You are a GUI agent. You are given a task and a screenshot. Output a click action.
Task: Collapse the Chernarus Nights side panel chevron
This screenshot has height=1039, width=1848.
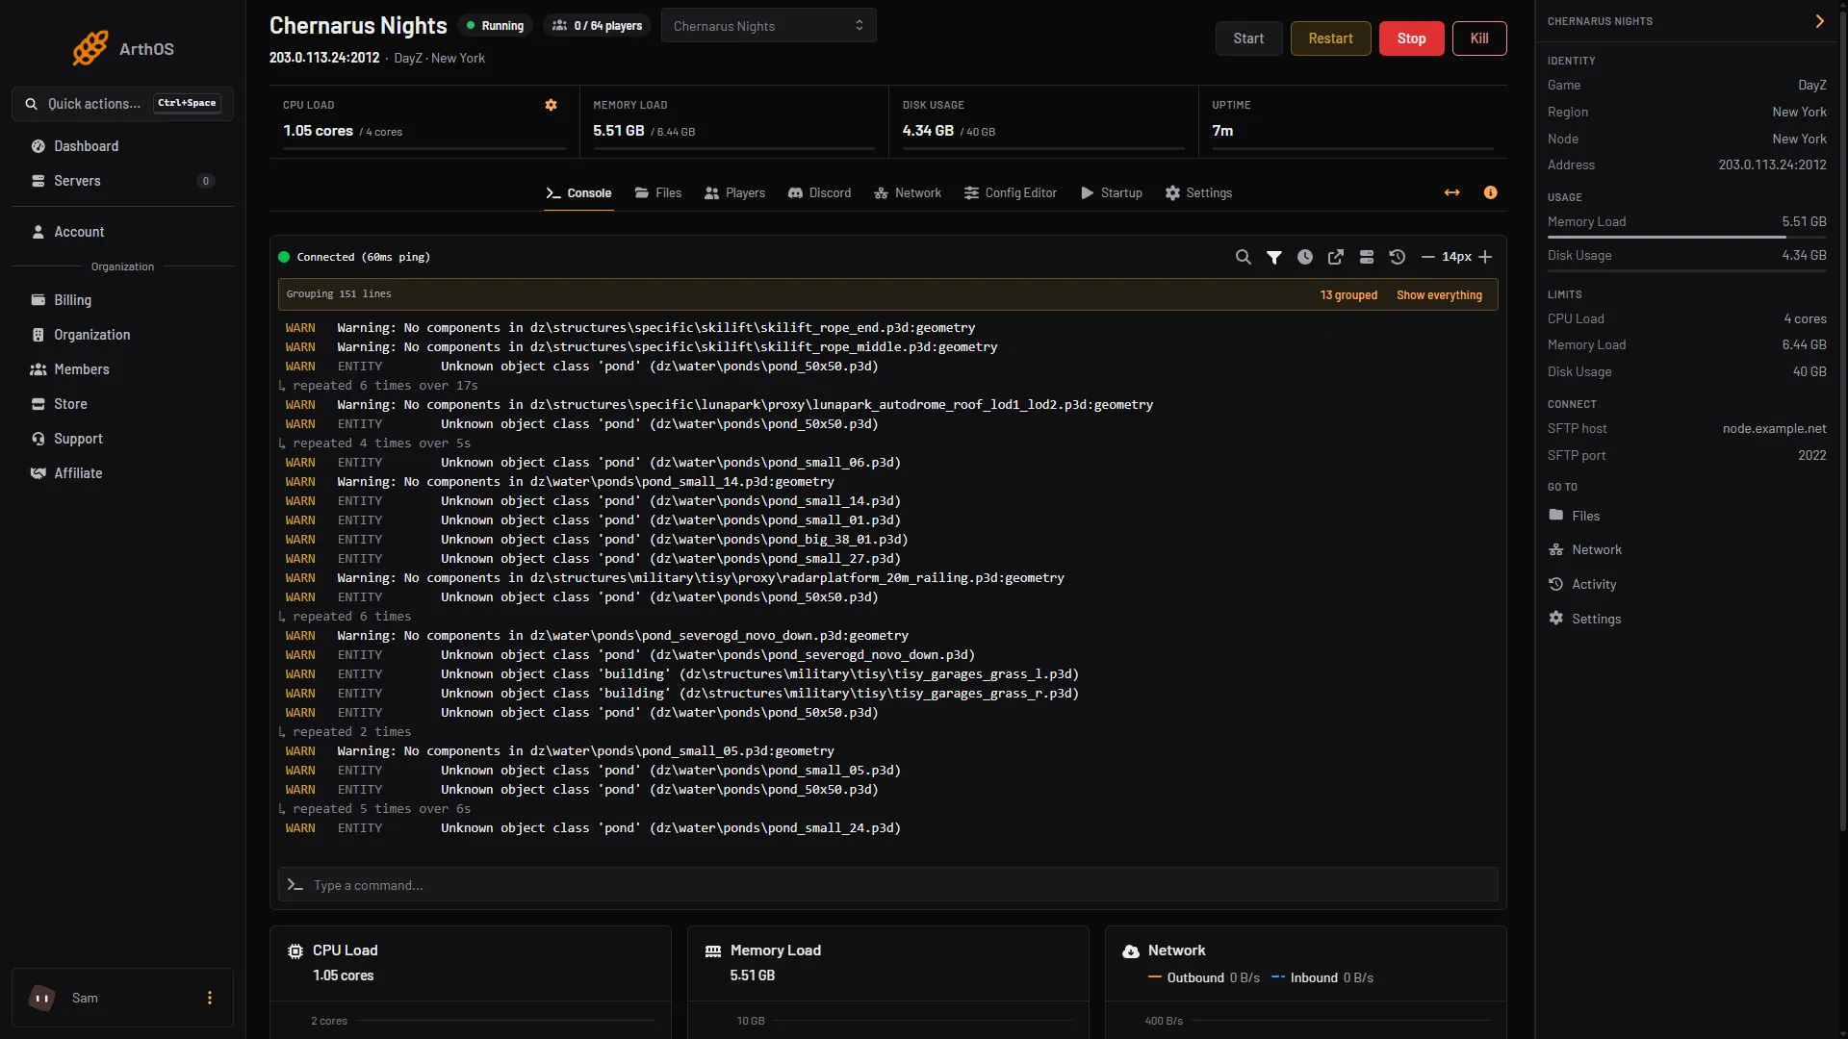tap(1819, 21)
